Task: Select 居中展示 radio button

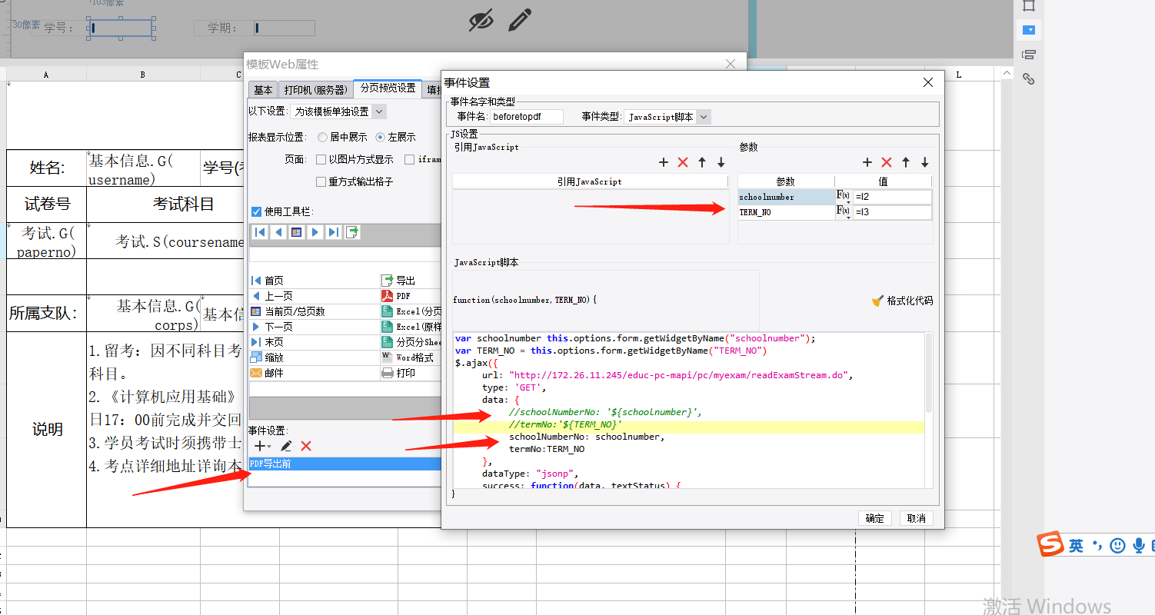Action: [x=322, y=137]
